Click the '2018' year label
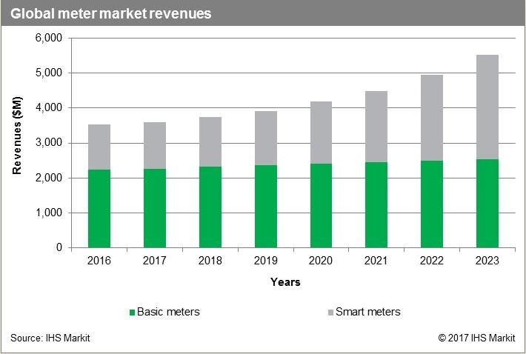Image resolution: width=526 pixels, height=354 pixels. pyautogui.click(x=210, y=261)
